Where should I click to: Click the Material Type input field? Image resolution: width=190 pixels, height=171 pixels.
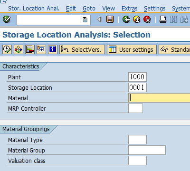pos(137,140)
